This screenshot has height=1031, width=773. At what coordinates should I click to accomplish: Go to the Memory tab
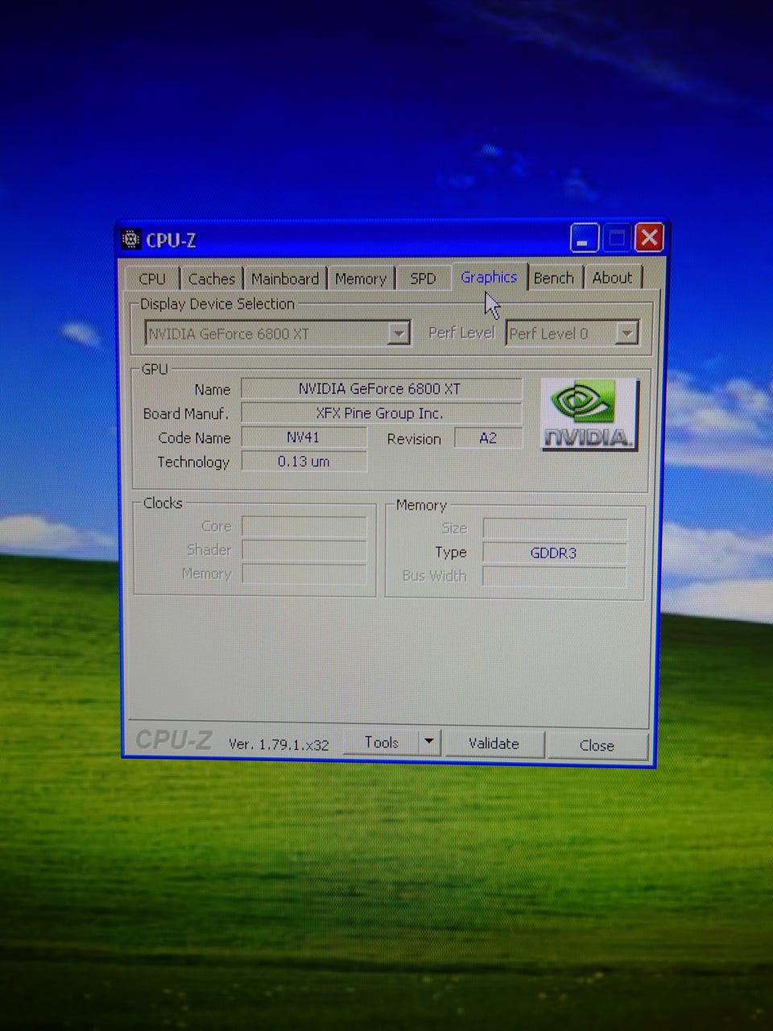pyautogui.click(x=361, y=279)
